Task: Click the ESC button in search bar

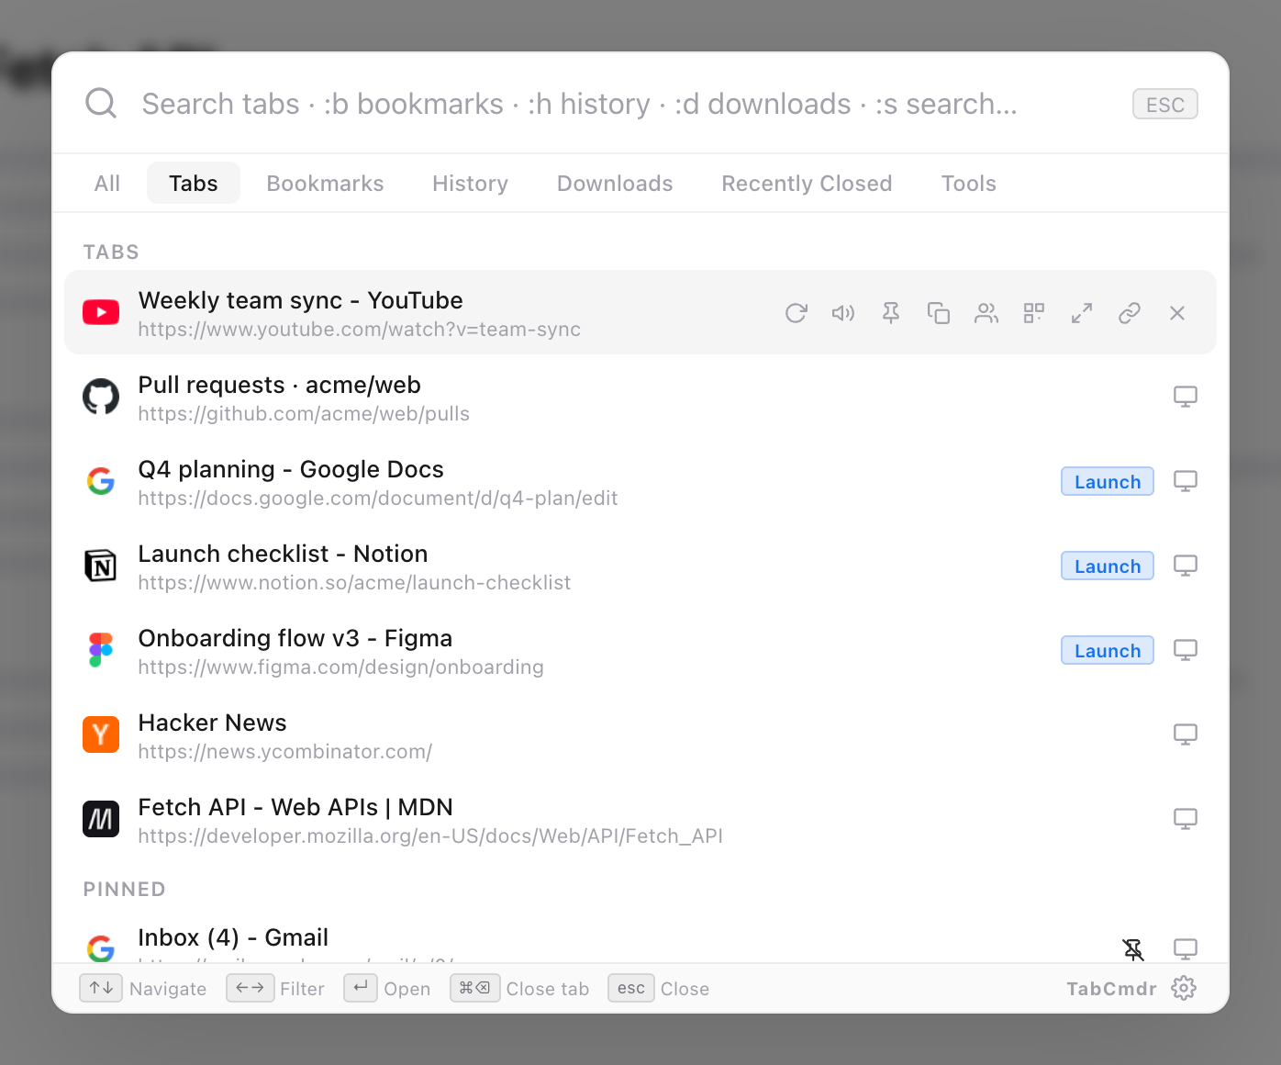Action: pos(1165,105)
